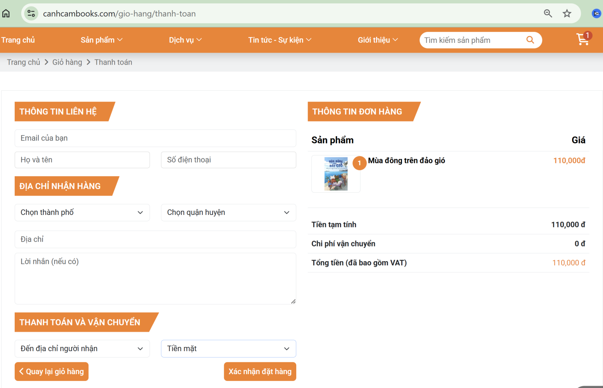This screenshot has height=388, width=603.
Task: Select the Mùa đông trên đảo gió thumbnail
Action: click(x=336, y=174)
